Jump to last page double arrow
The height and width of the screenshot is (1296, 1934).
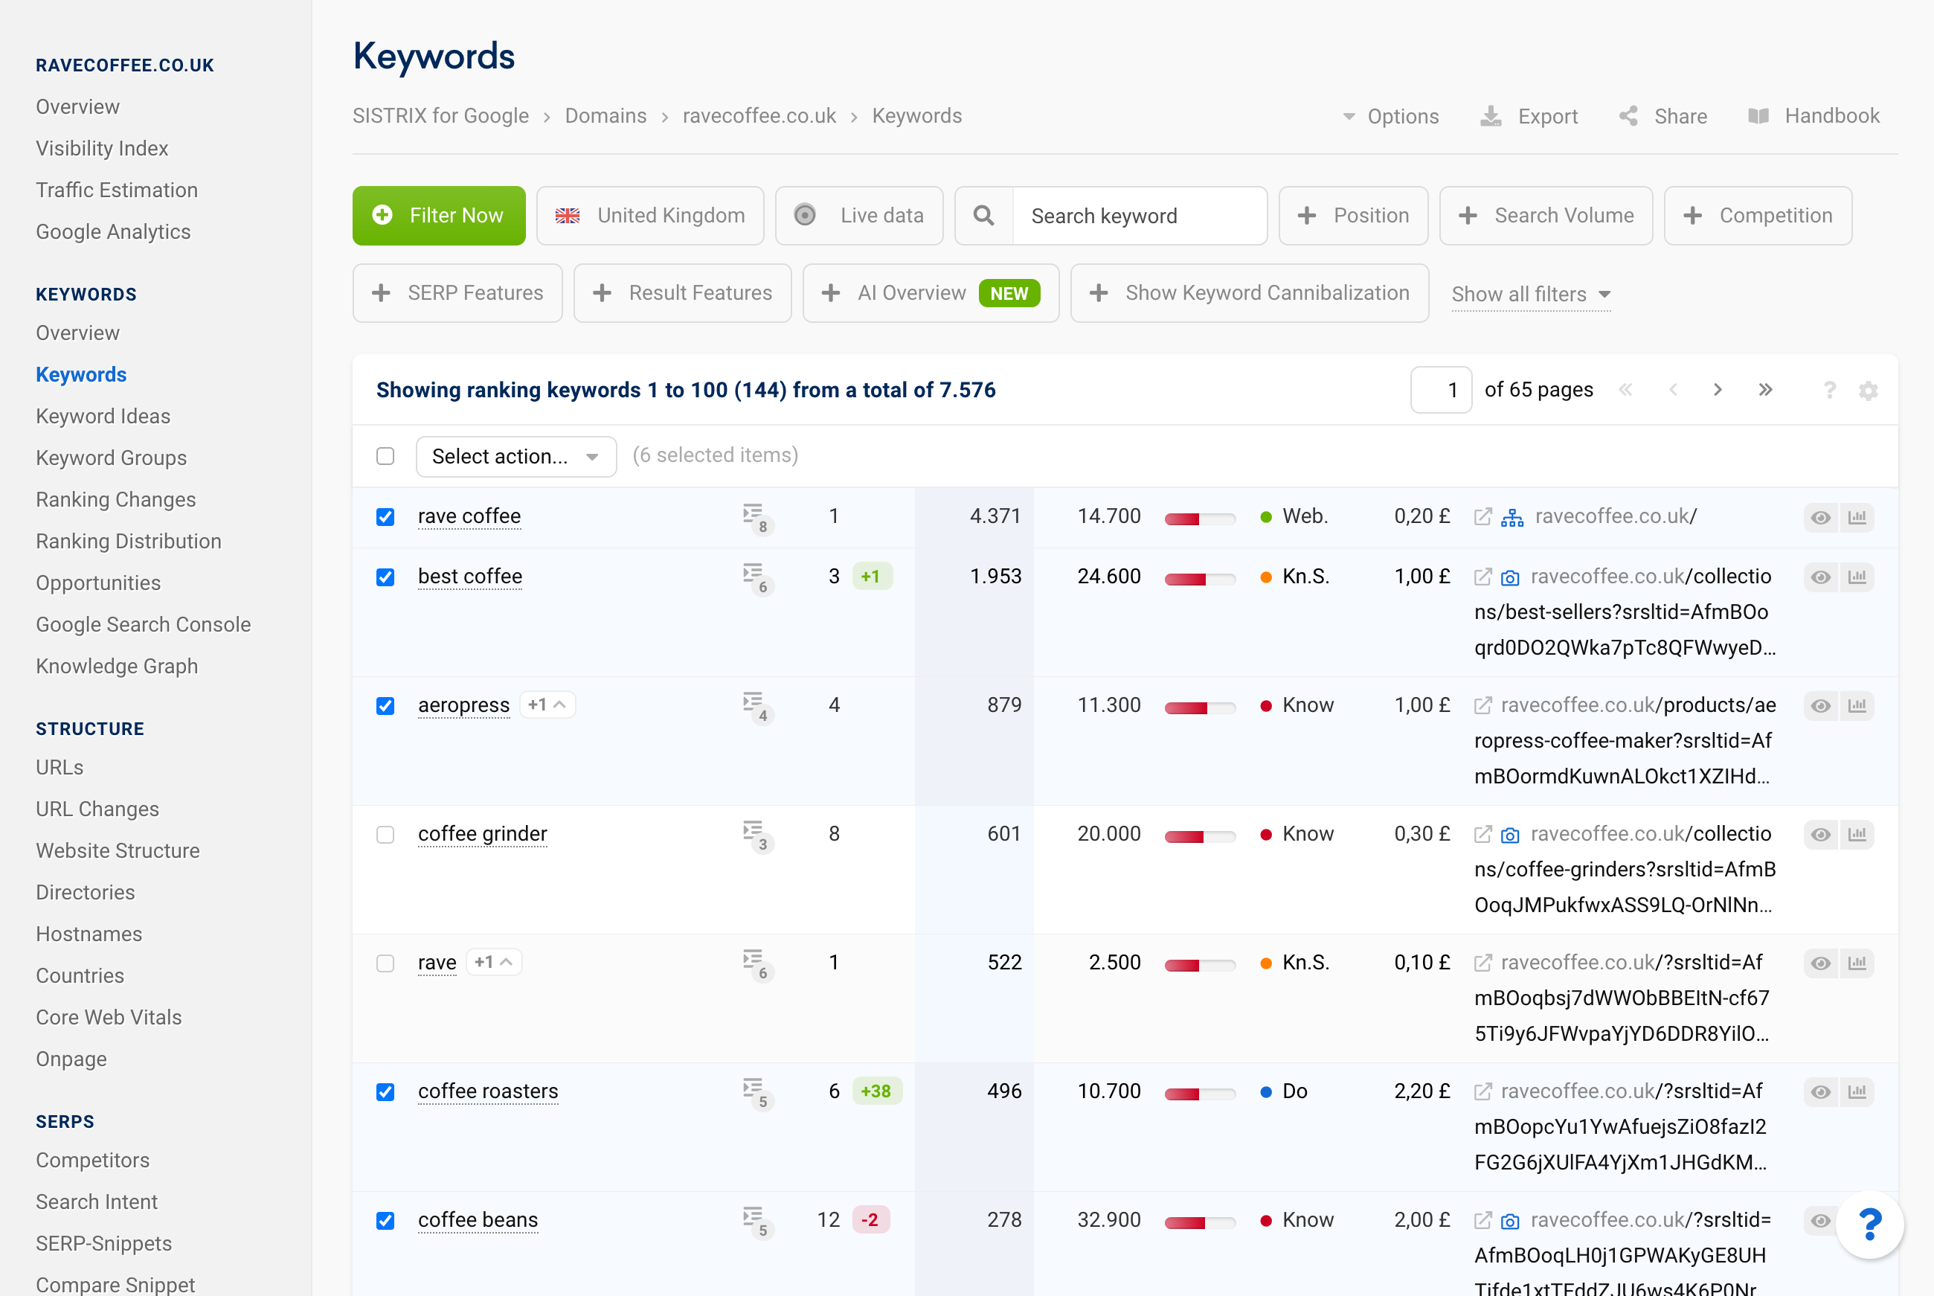point(1765,390)
